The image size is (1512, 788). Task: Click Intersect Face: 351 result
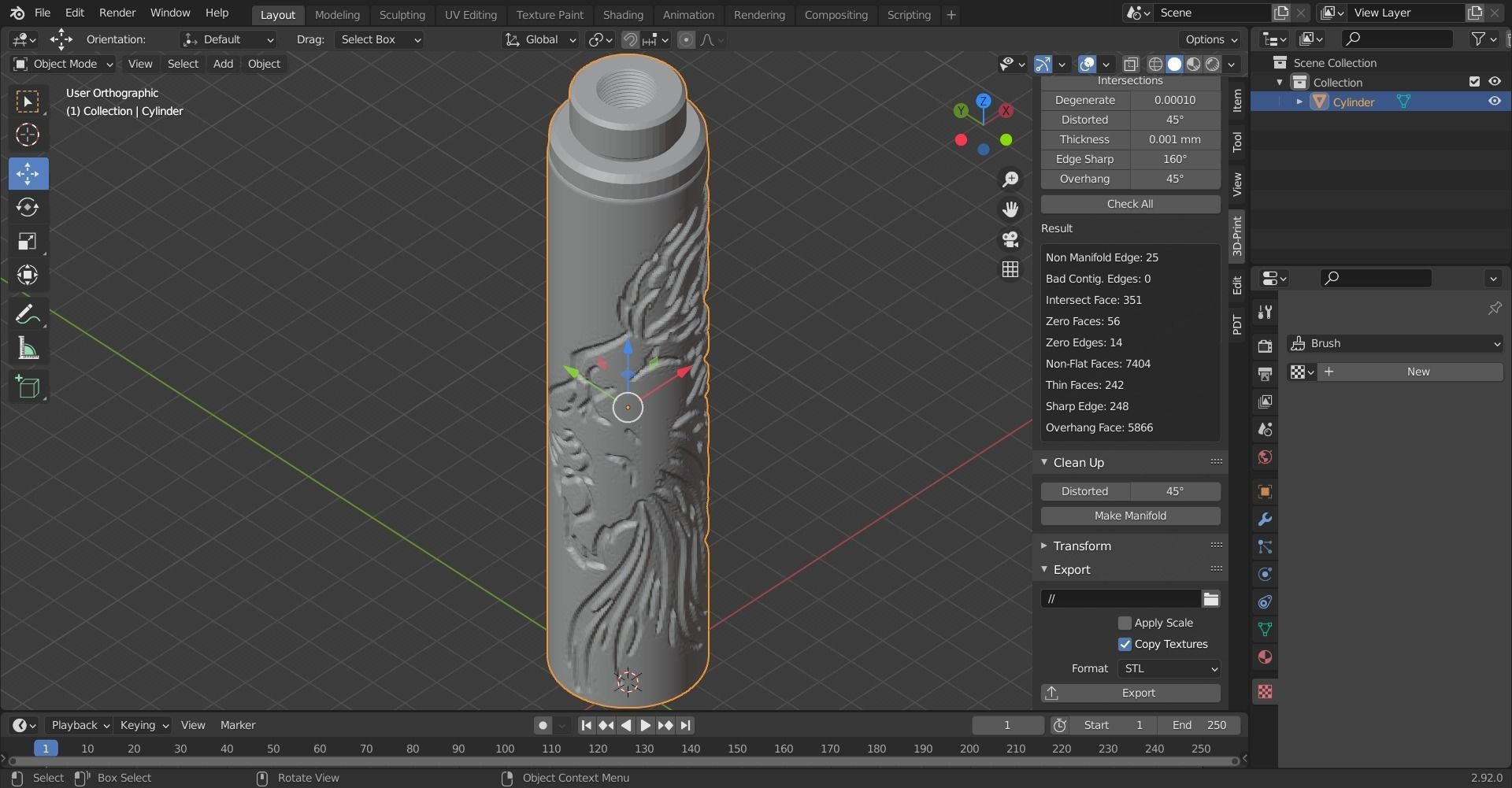pos(1093,300)
